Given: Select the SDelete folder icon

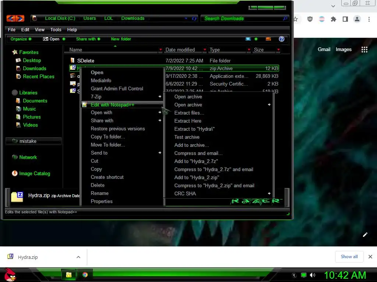Looking at the screenshot, I should 73,60.
